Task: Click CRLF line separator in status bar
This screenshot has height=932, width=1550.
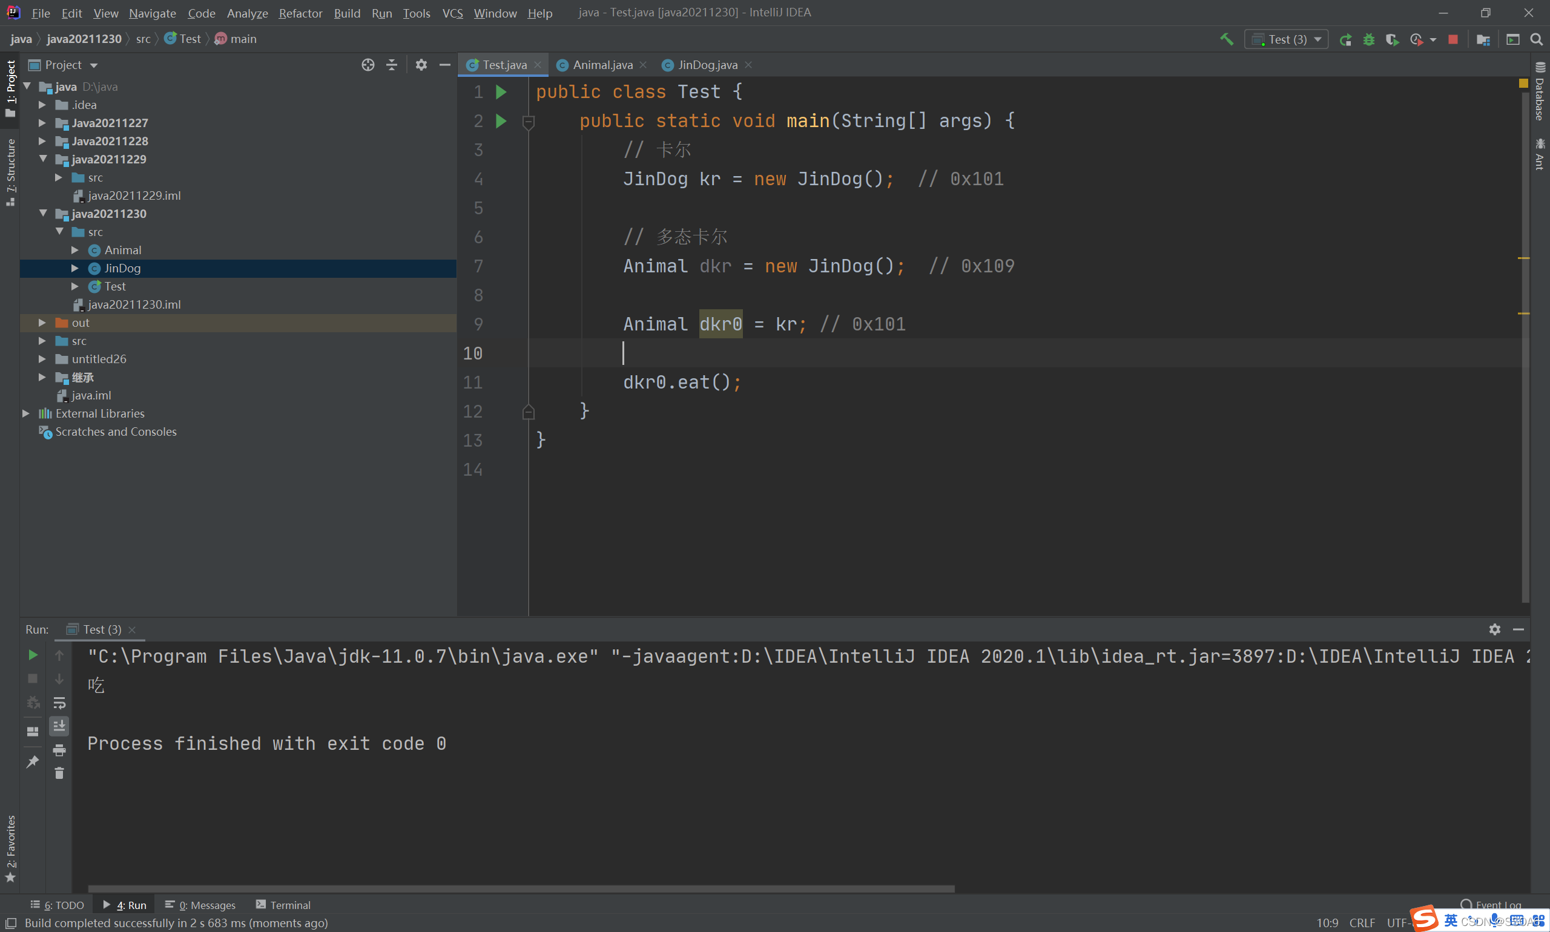Action: click(x=1362, y=923)
